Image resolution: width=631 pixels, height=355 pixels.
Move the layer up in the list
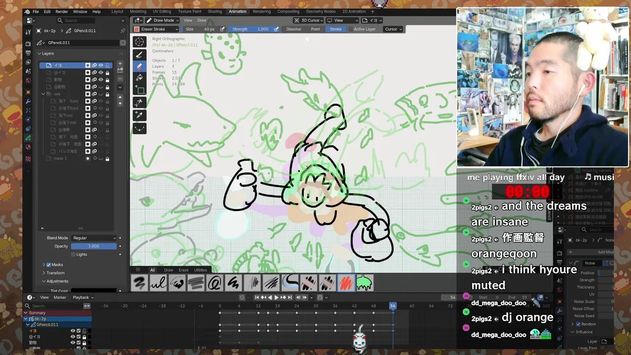pos(120,97)
